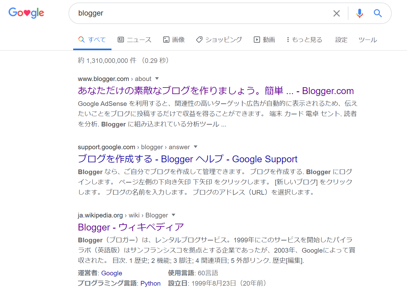Click the ja.wikipedia.org › wiki › Blogger URL
The image size is (407, 290).
[123, 215]
